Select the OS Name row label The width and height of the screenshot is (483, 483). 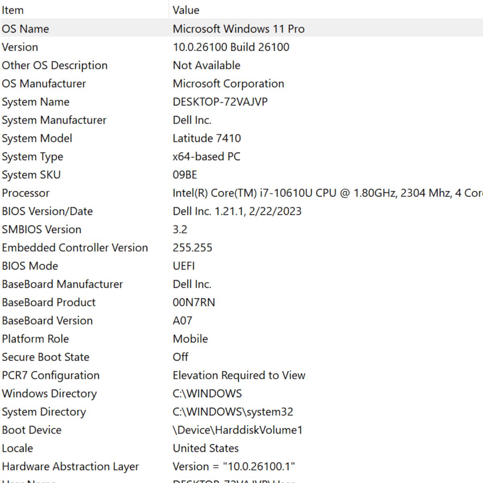(x=25, y=29)
